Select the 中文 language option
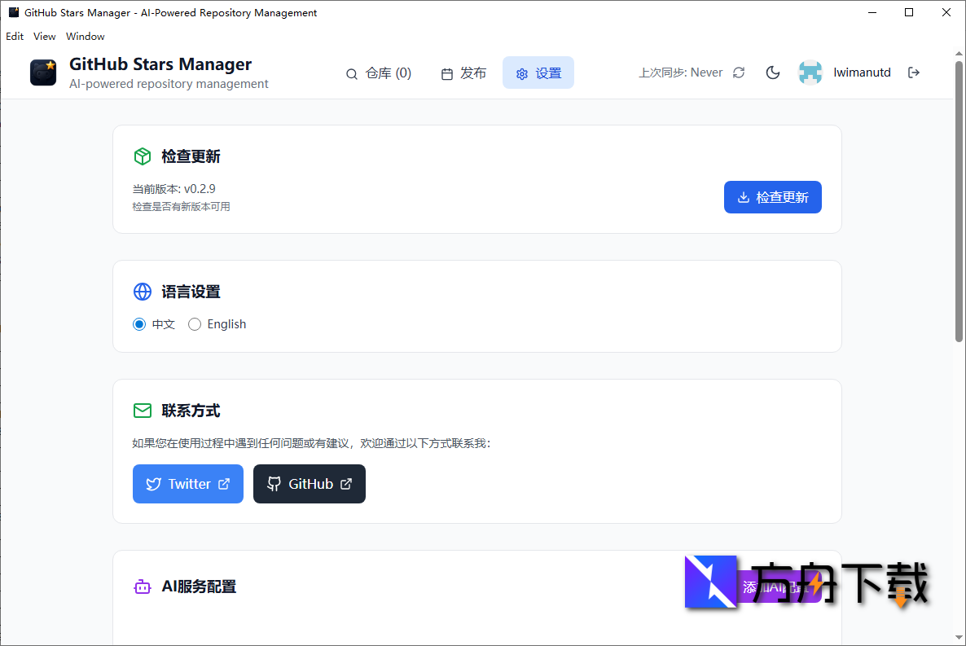 coord(139,324)
